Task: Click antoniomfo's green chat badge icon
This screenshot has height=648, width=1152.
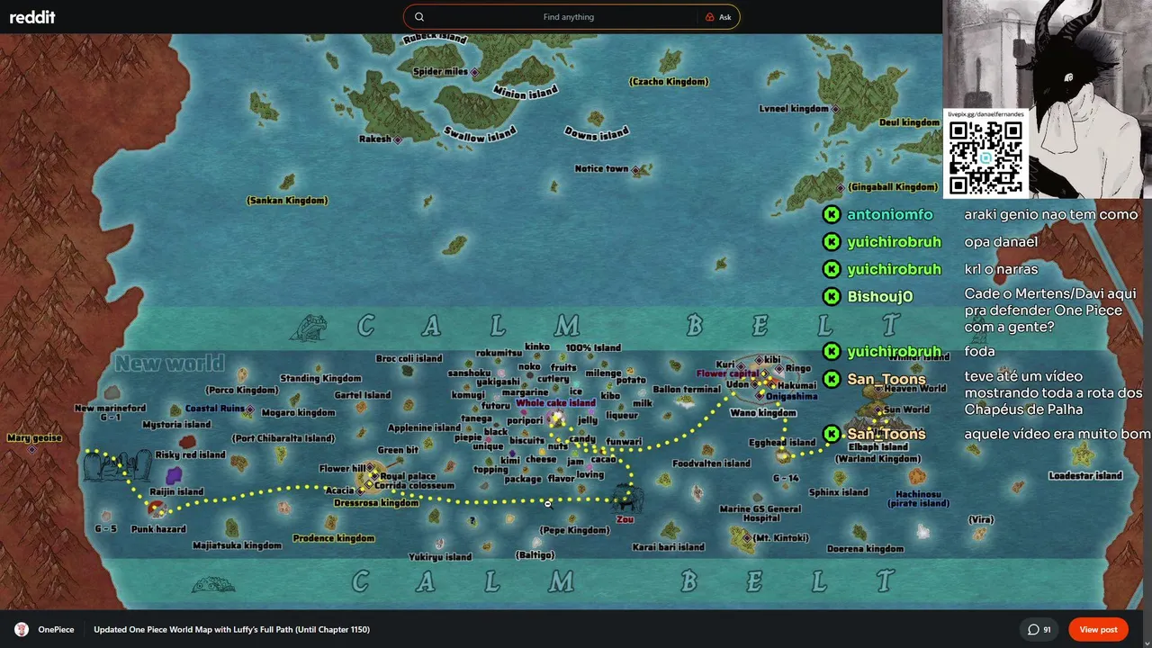Action: point(831,214)
